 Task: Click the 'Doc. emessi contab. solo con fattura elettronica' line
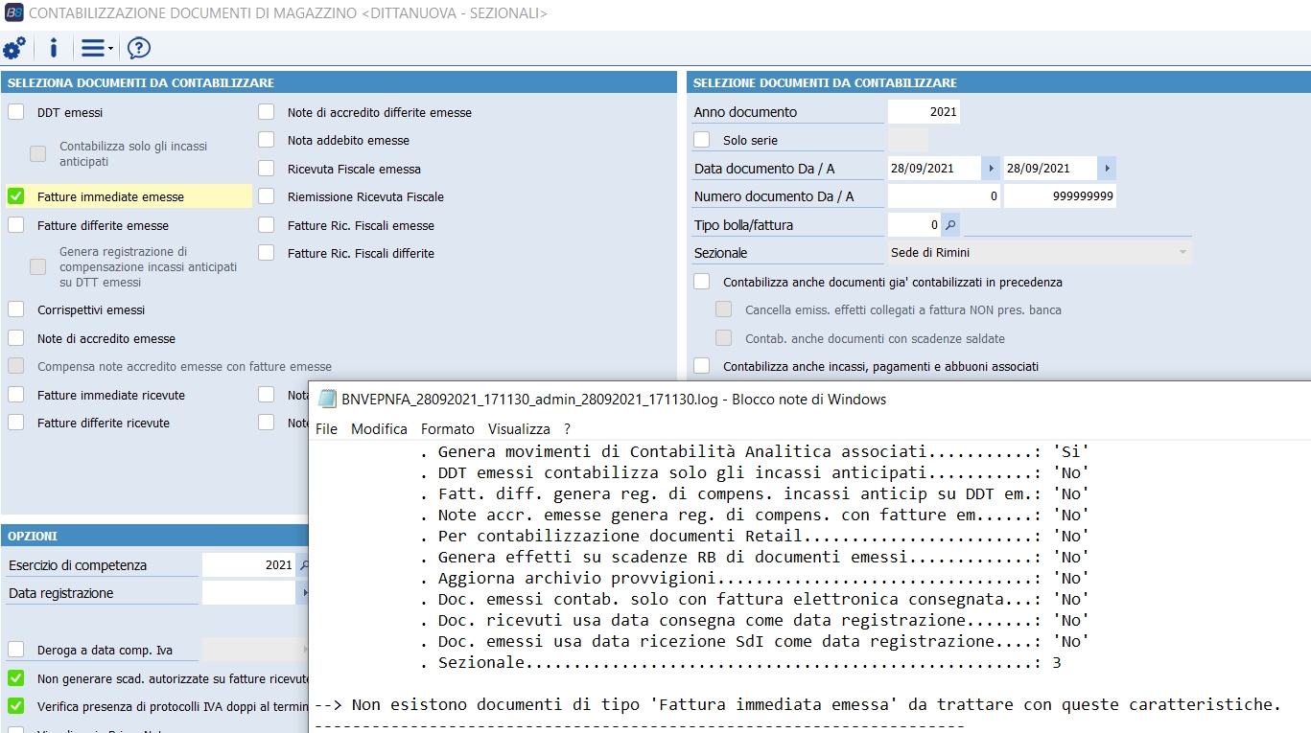click(x=755, y=599)
